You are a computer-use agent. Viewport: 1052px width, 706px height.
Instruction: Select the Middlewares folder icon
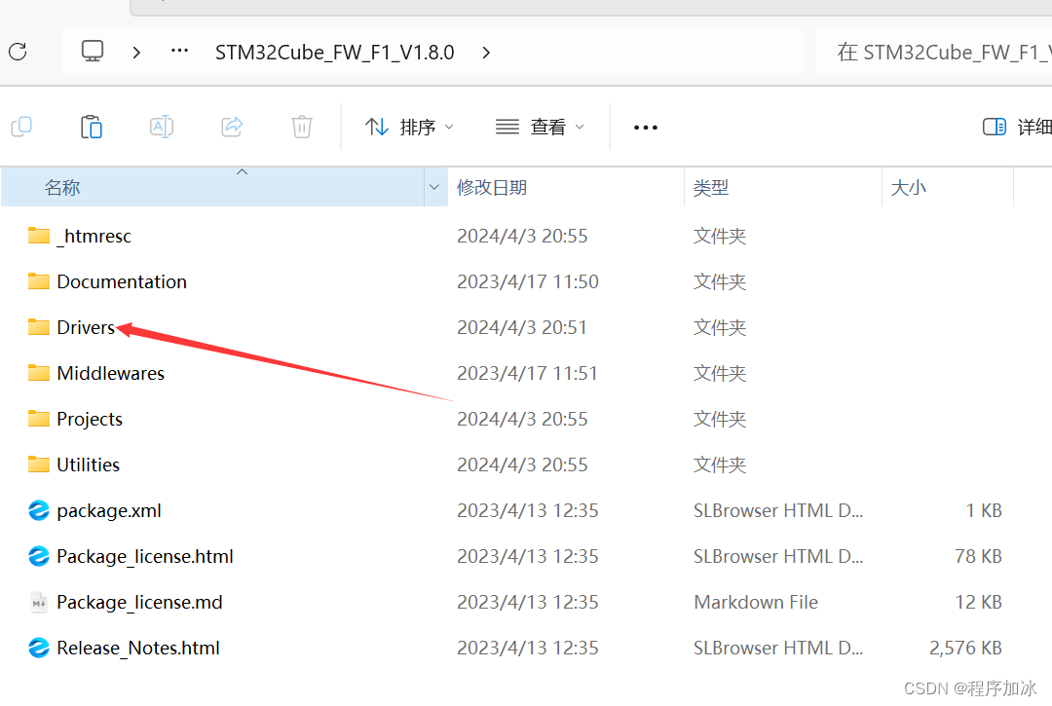click(x=39, y=372)
